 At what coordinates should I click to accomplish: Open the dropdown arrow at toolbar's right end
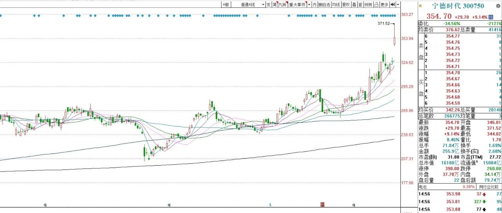click(398, 5)
